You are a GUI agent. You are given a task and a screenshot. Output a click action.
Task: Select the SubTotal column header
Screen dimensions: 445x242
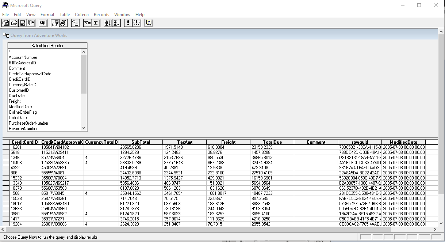click(x=141, y=142)
